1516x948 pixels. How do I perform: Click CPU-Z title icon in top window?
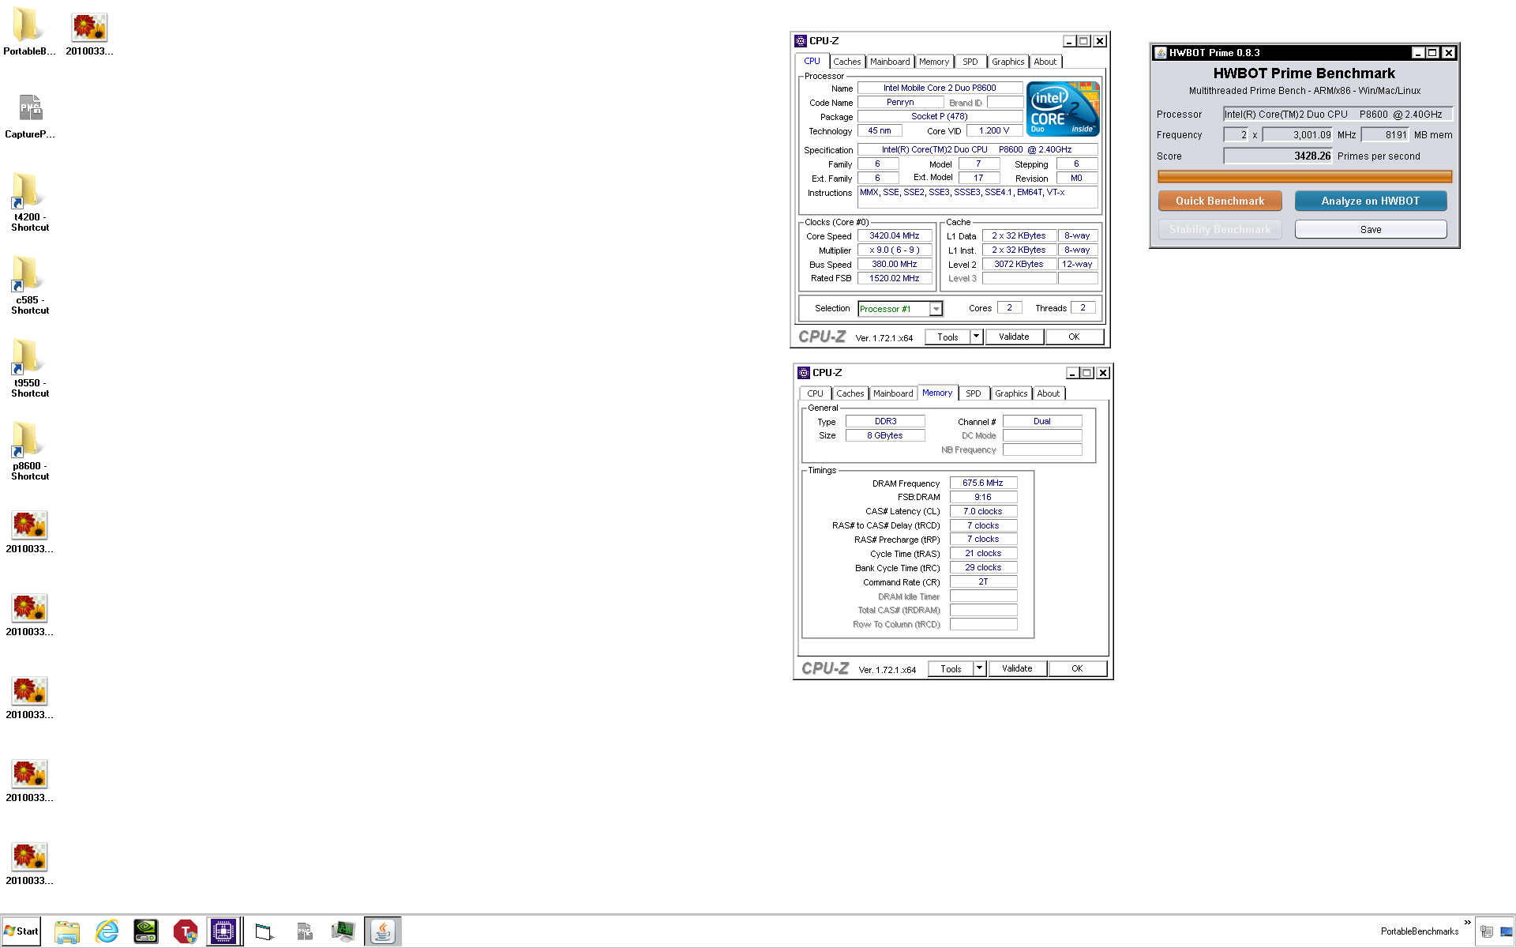[x=801, y=41]
